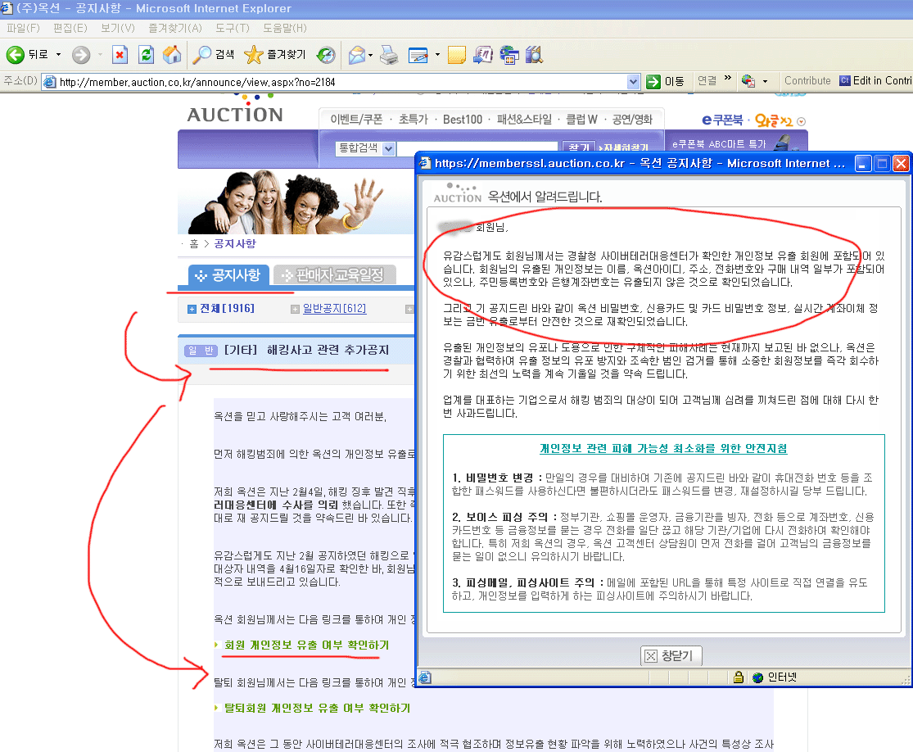Click the Best100 nav link
This screenshot has height=752, width=913.
click(463, 120)
